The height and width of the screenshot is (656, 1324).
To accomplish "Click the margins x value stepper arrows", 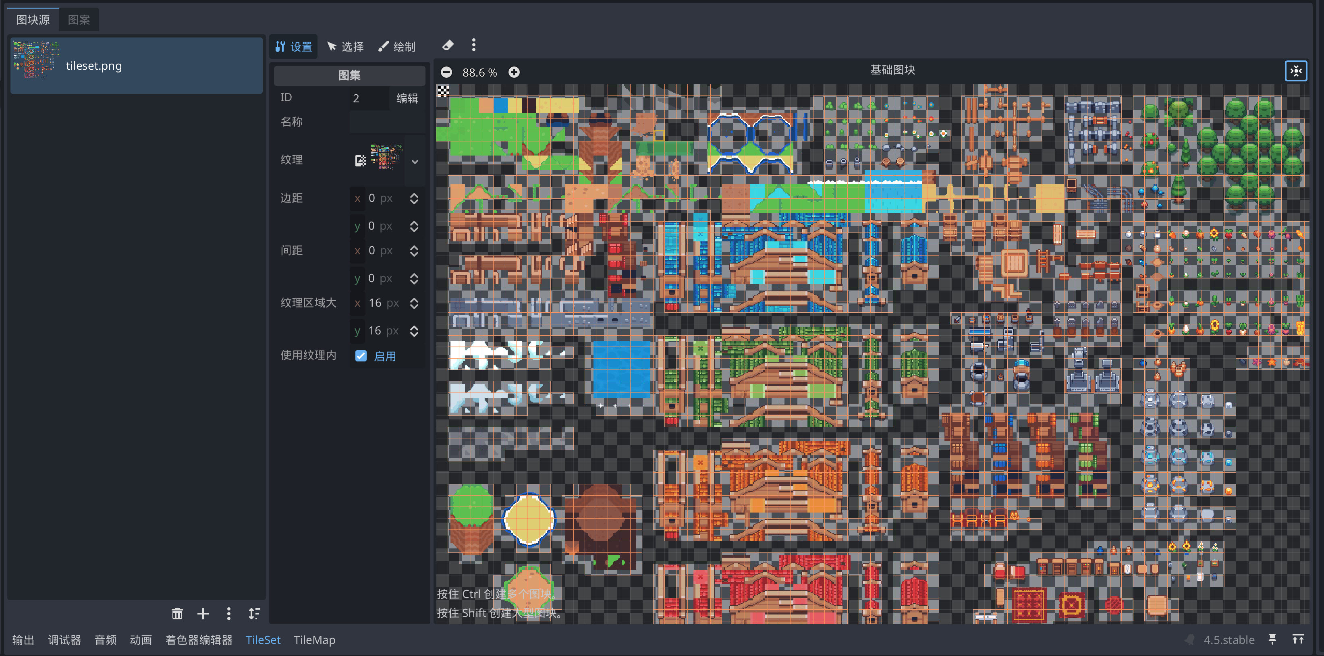I will coord(414,198).
